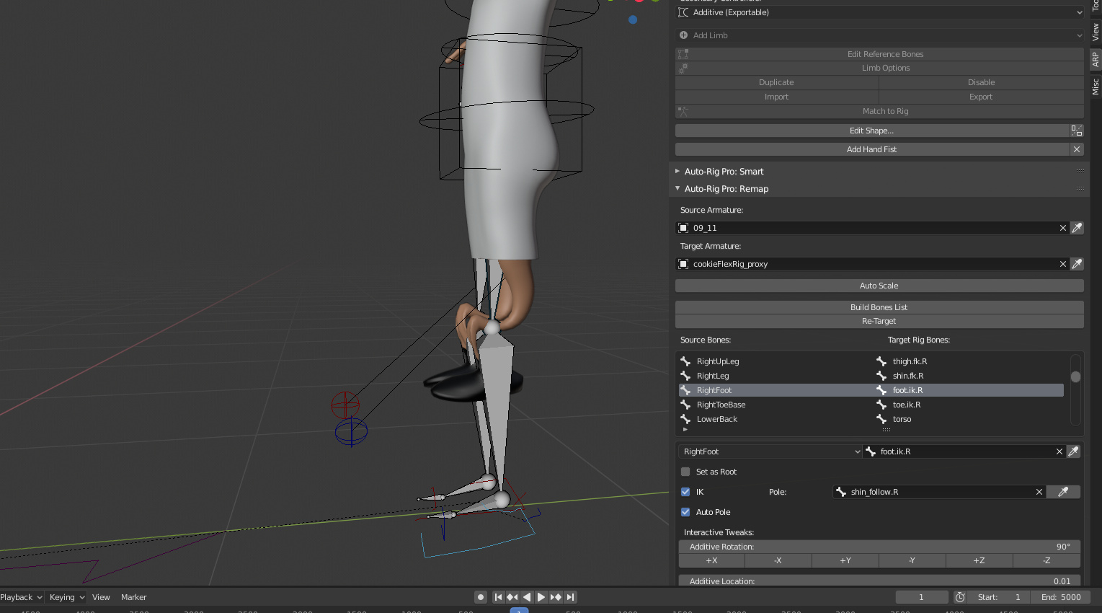
Task: Clear the 09_11 source armature with X
Action: point(1062,227)
